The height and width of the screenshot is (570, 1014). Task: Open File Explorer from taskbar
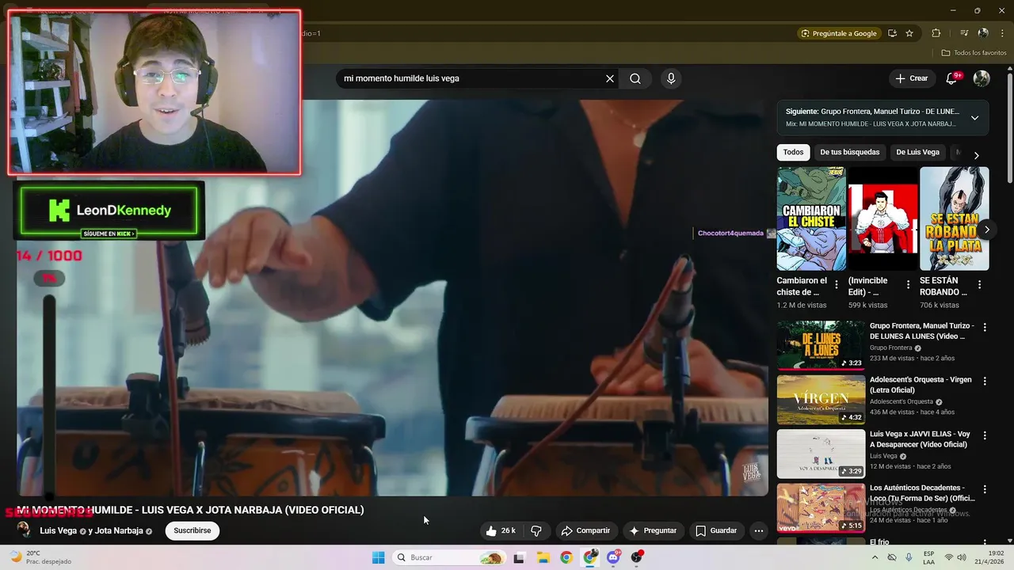(543, 557)
